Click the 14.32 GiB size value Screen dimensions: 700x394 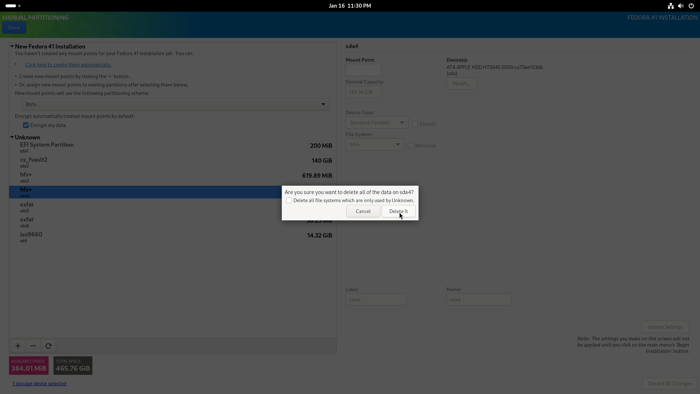pyautogui.click(x=320, y=235)
